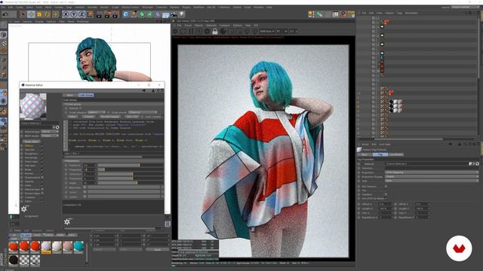Image resolution: width=483 pixels, height=271 pixels.
Task: Open HDR tone dropdown in Live Viewer
Action: [x=266, y=32]
